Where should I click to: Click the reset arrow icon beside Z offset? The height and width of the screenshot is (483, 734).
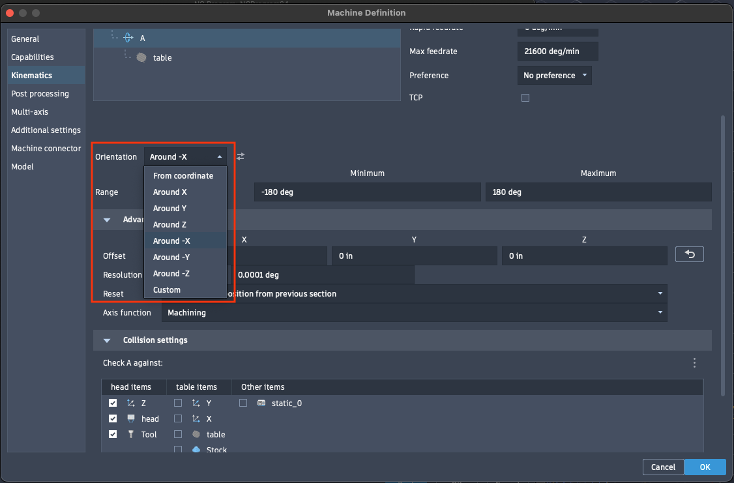click(689, 254)
